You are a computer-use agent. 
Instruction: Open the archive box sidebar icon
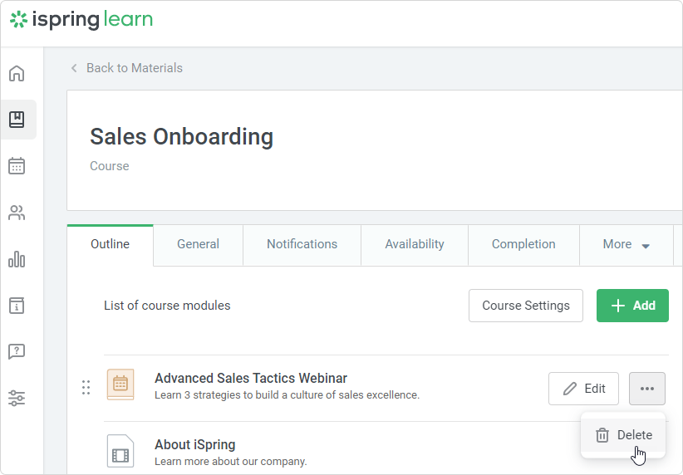click(x=17, y=305)
